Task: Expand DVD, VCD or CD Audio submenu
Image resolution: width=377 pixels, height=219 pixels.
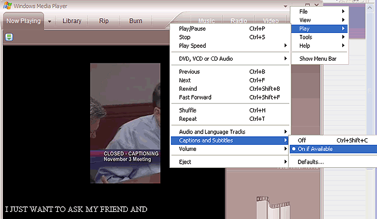Action: [x=230, y=59]
